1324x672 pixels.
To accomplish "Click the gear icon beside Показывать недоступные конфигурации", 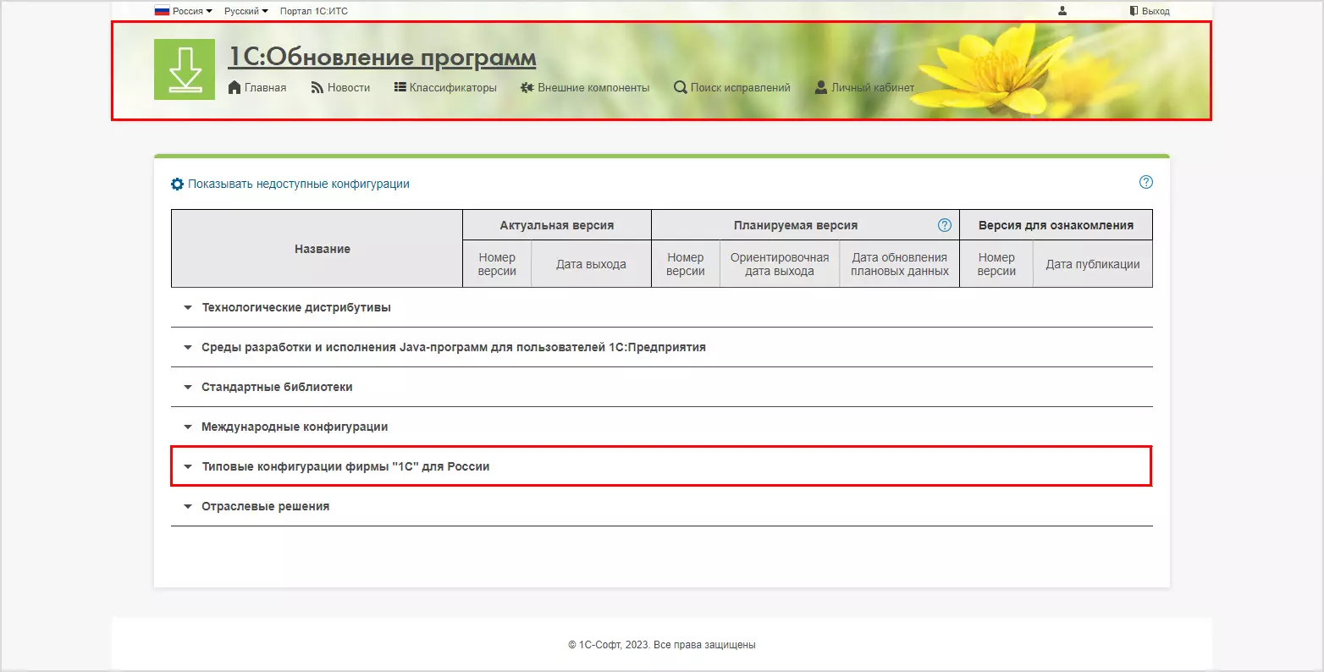I will 177,184.
